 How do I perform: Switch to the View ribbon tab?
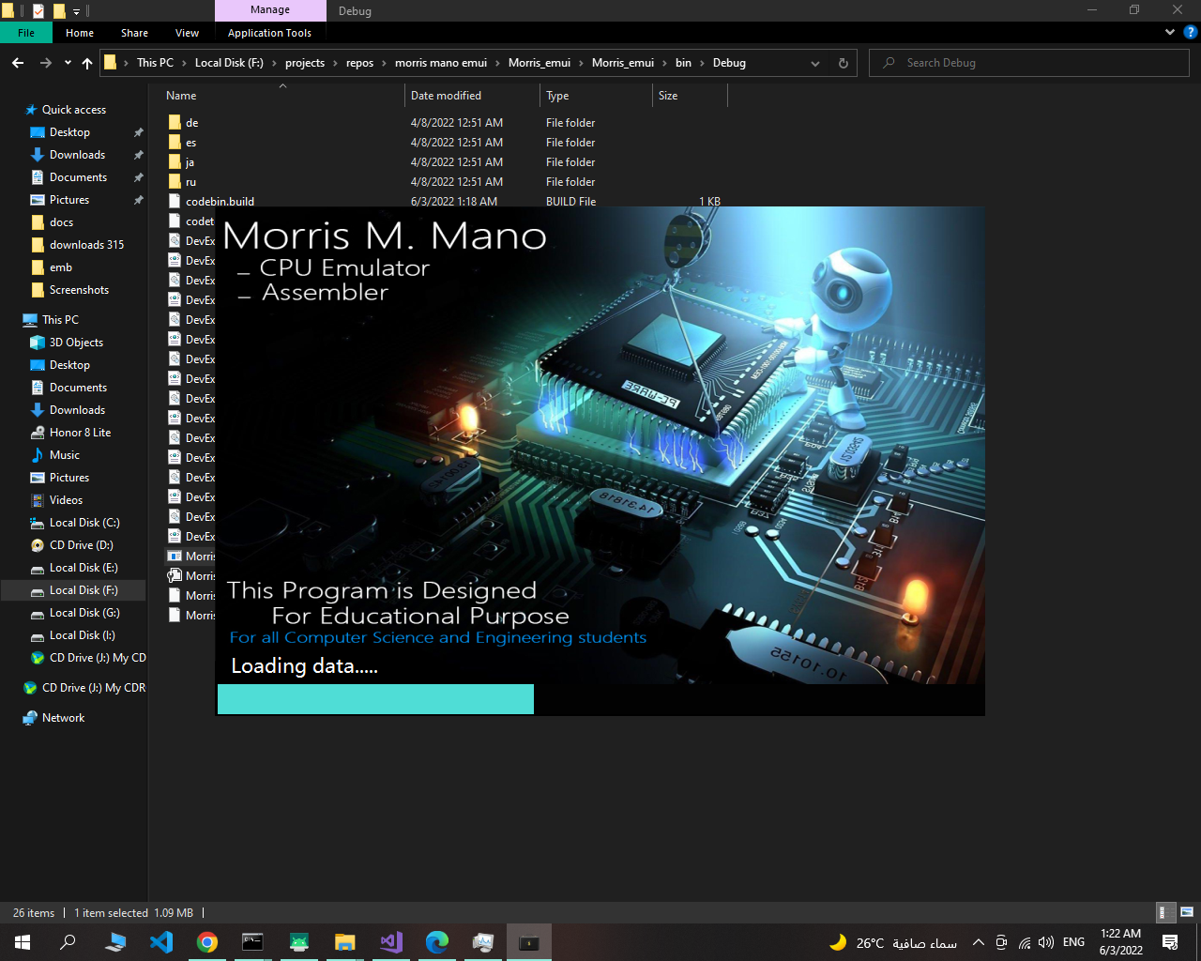click(186, 33)
